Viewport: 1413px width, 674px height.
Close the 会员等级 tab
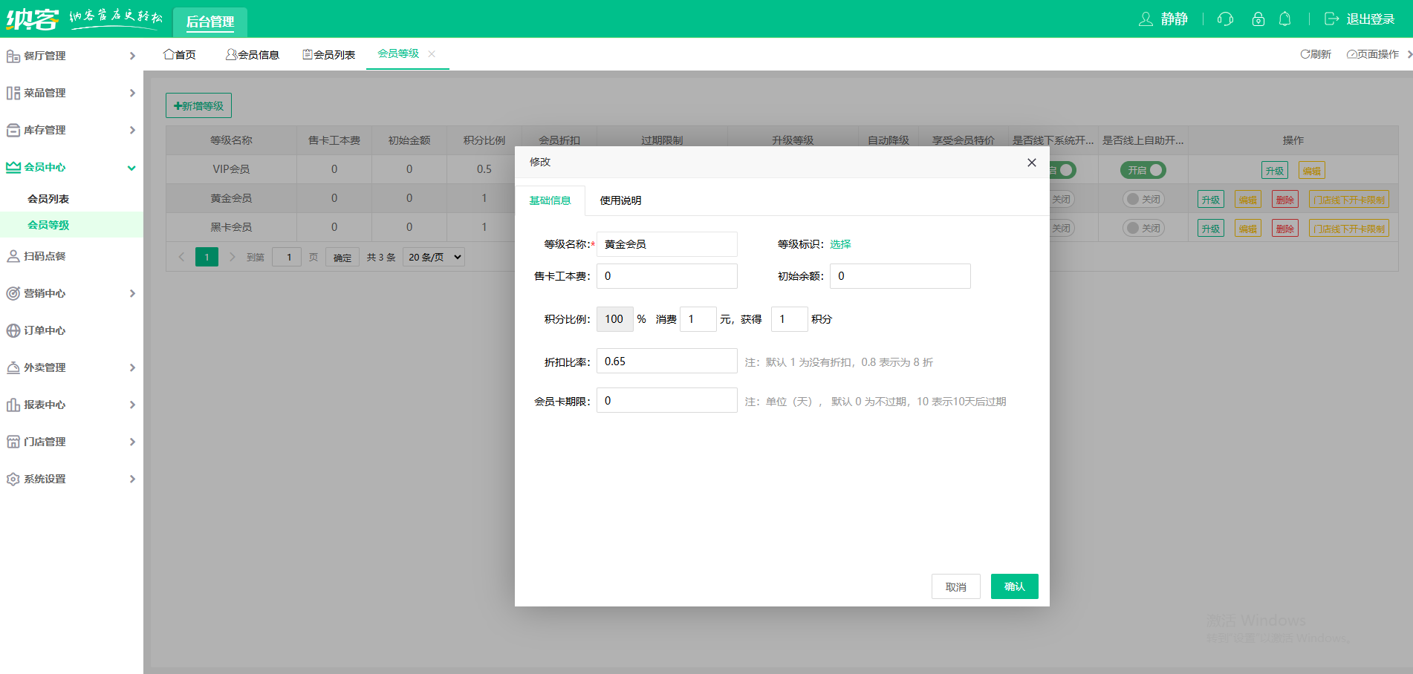pyautogui.click(x=432, y=53)
